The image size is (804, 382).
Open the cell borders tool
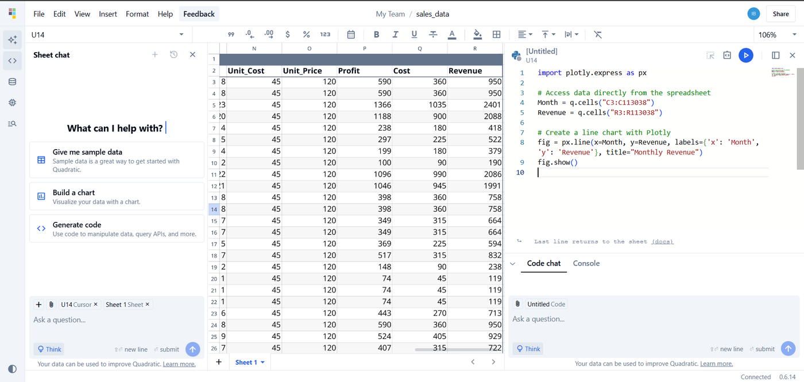(497, 34)
